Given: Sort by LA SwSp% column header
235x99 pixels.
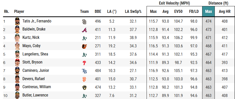Looking at the screenshot, I should click(133, 12).
